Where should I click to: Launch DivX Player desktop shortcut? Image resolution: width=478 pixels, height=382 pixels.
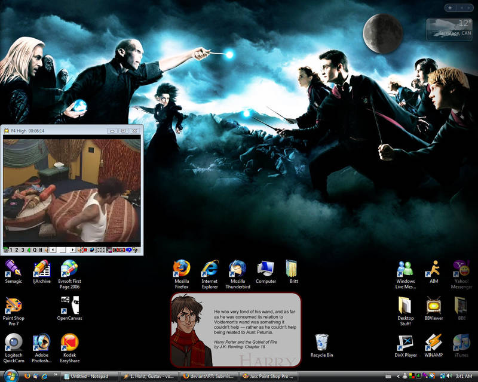(406, 346)
